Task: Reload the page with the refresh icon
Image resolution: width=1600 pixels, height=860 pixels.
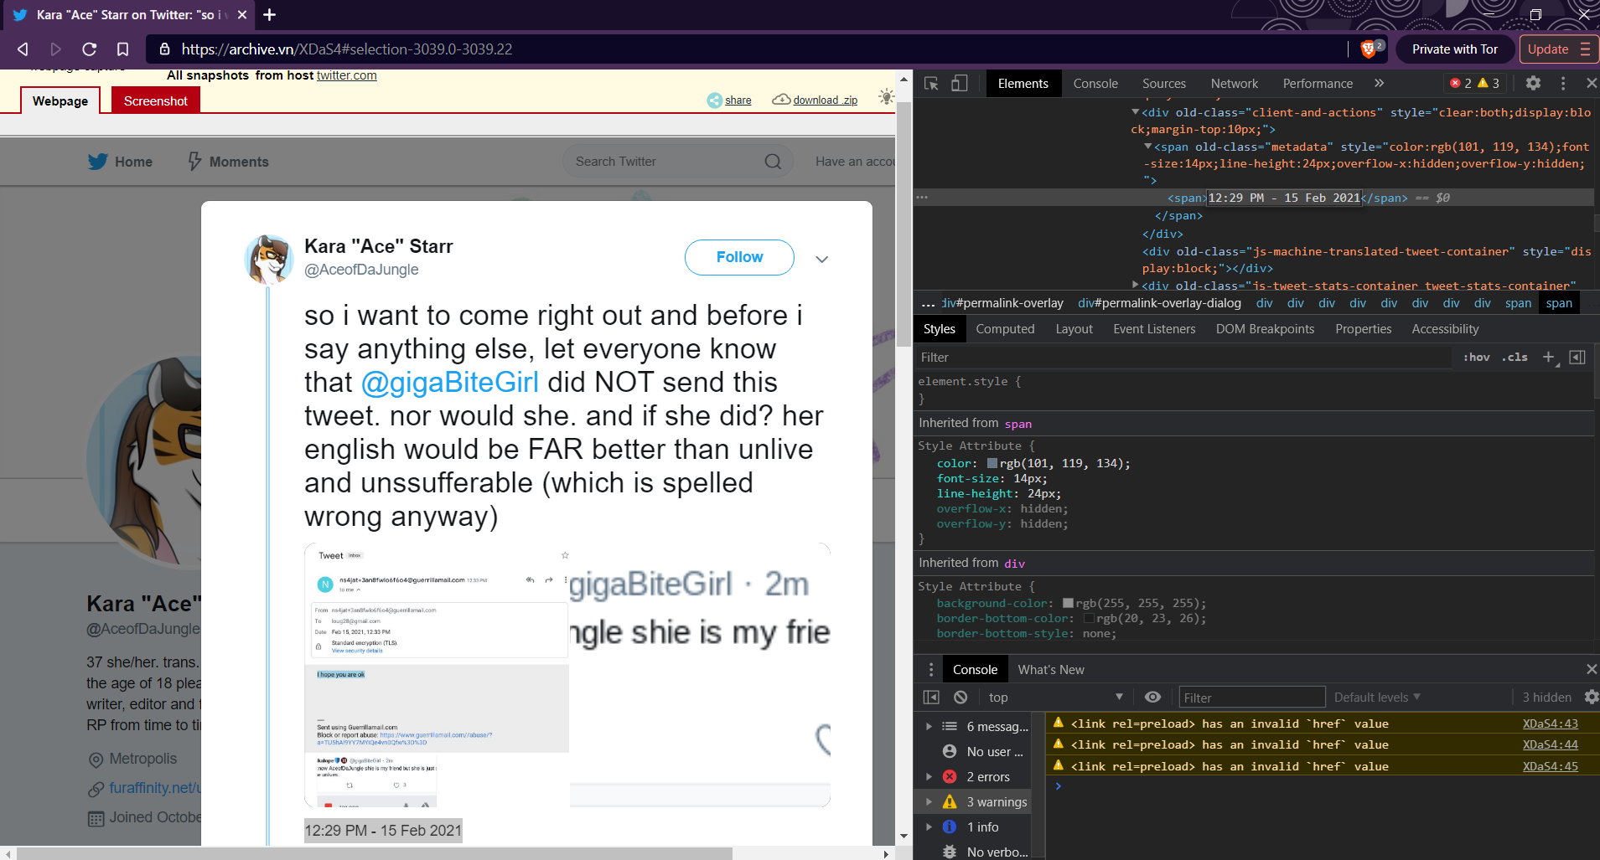Action: (x=90, y=49)
